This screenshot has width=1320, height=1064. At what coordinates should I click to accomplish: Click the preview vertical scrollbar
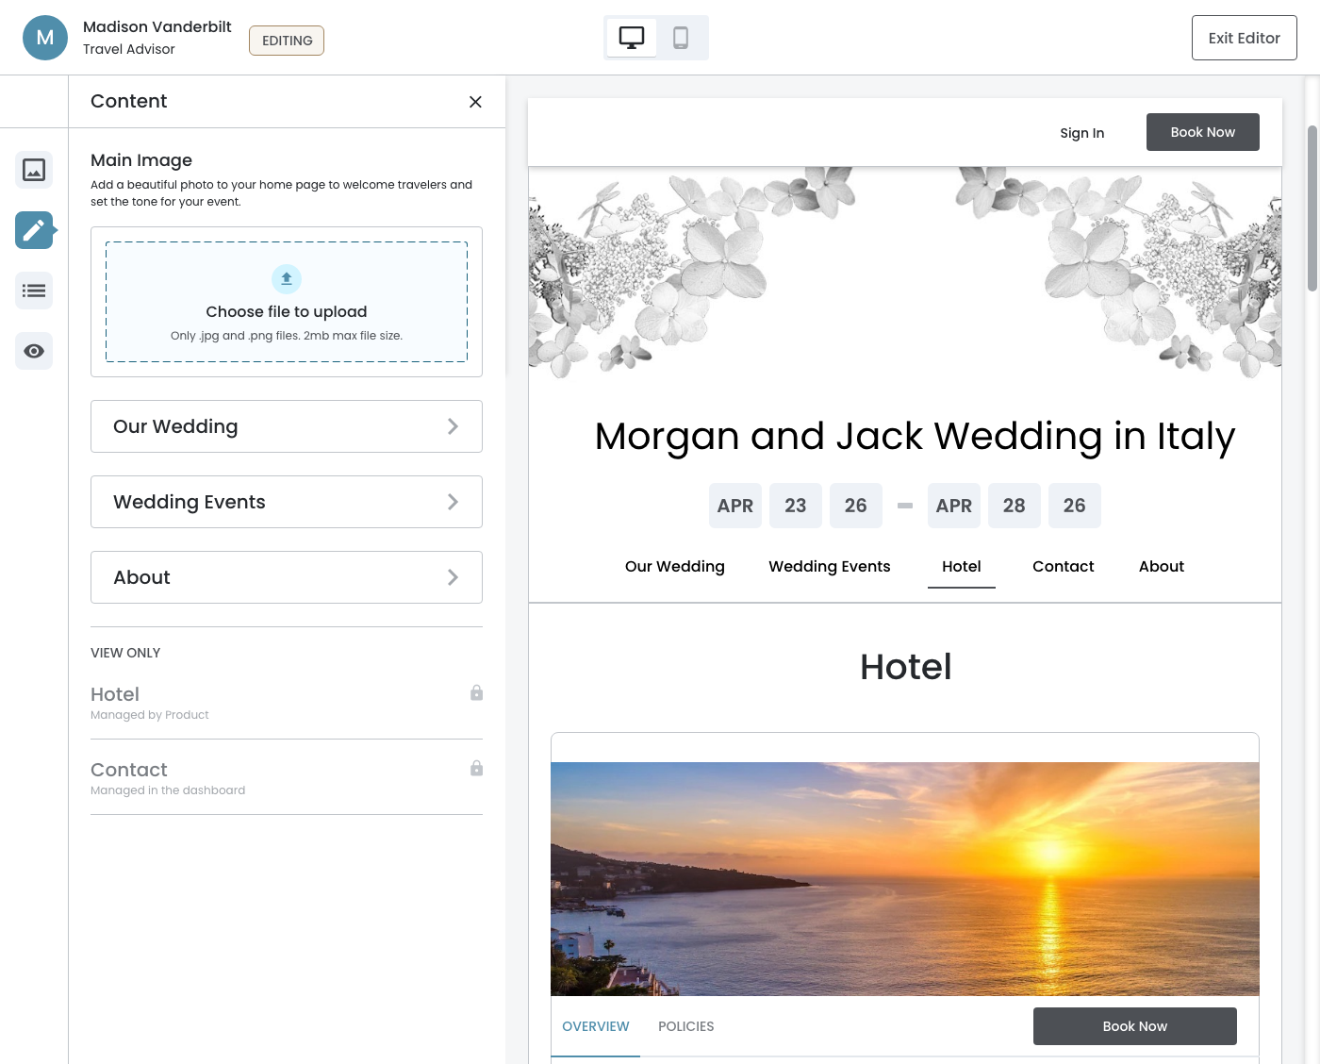point(1312,208)
